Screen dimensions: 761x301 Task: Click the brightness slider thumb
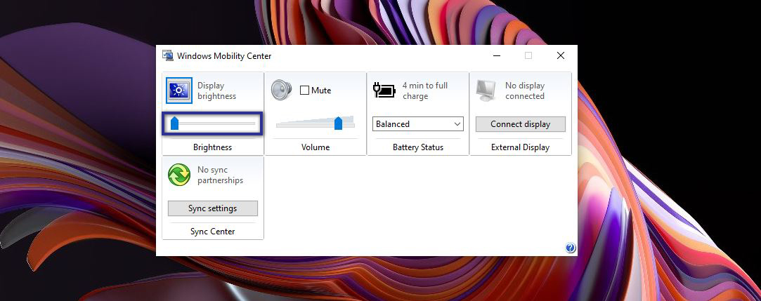click(175, 124)
